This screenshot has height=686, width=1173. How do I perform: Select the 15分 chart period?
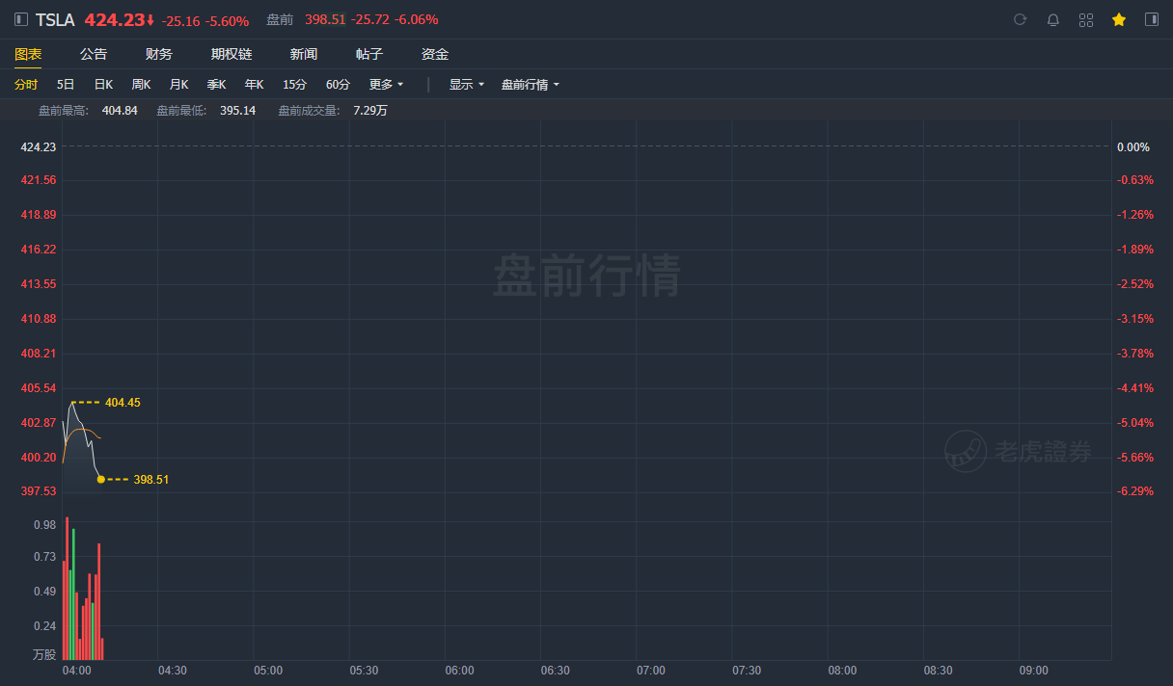pos(294,85)
